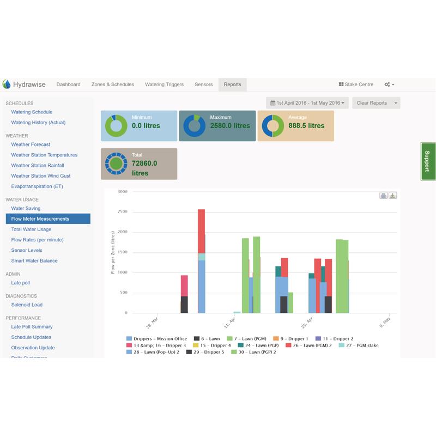
Task: Click the '9 - Dripper 1' orange swatch
Action: (276, 338)
